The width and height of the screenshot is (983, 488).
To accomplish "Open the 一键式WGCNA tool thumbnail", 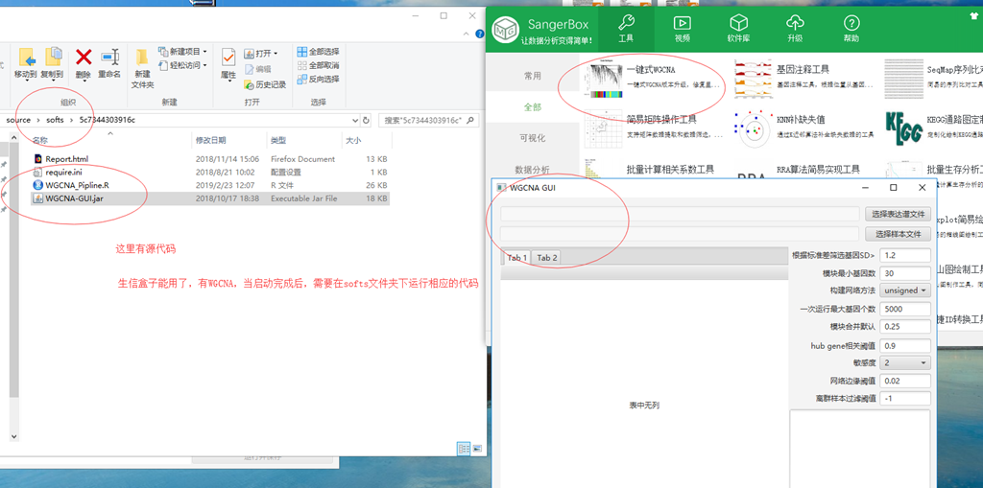I will tap(603, 81).
